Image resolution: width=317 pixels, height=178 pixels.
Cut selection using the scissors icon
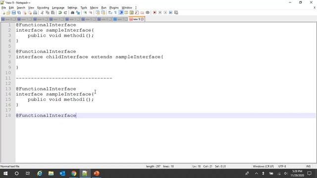42,12
